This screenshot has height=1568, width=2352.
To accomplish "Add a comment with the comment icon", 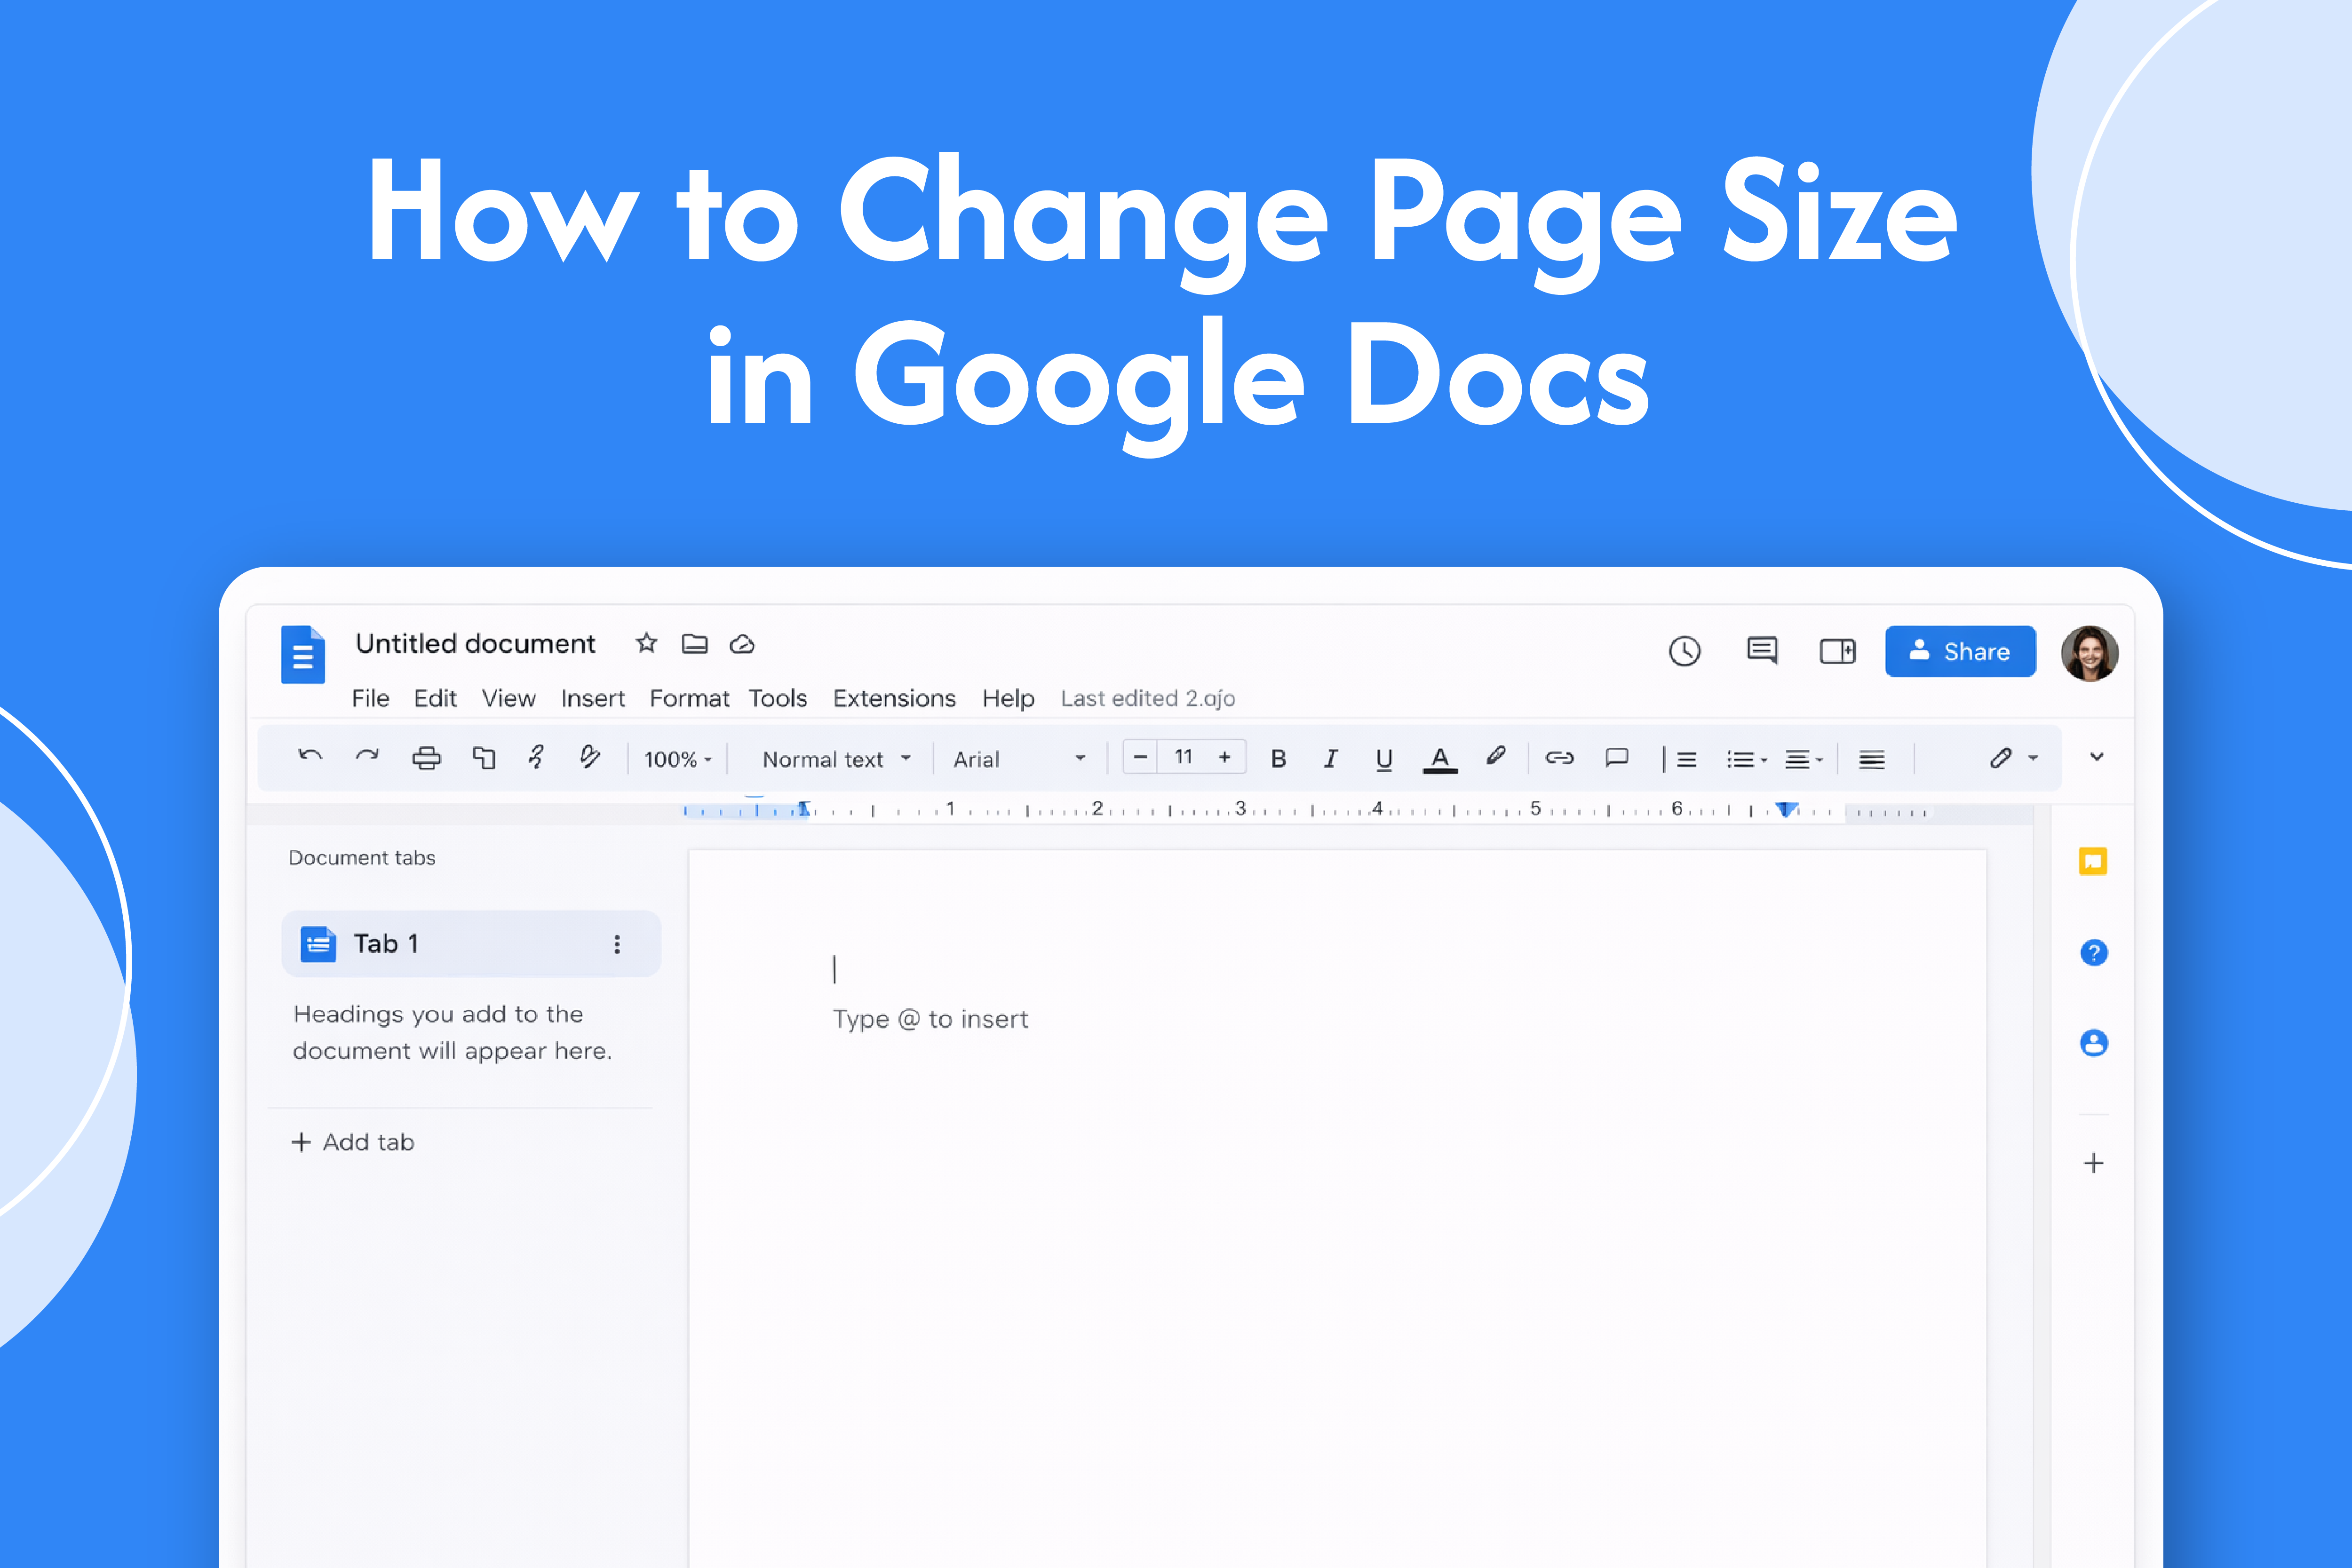I will [x=1617, y=758].
